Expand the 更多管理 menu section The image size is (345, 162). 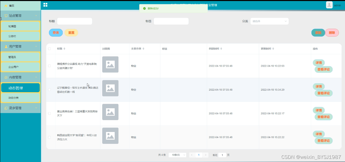tap(36, 108)
